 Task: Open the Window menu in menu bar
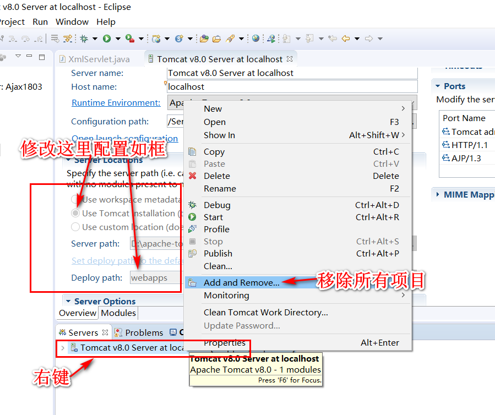pyautogui.click(x=72, y=22)
